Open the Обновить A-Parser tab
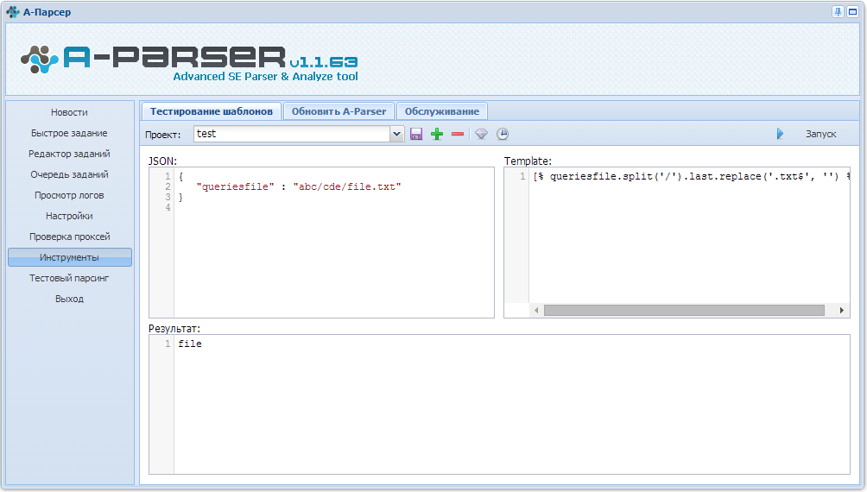Viewport: 867px width, 492px height. 339,111
